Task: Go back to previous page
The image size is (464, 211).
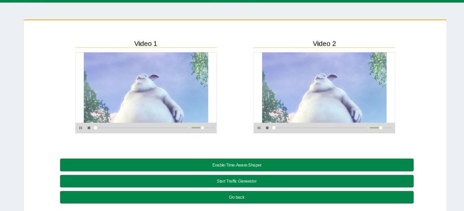Action: (237, 198)
